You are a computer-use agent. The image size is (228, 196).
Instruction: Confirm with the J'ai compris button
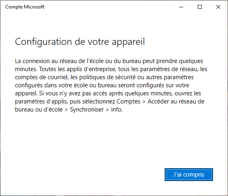(189, 175)
